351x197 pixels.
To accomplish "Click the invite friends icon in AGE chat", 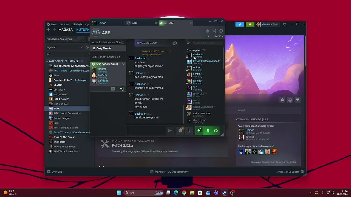I will click(x=214, y=31).
